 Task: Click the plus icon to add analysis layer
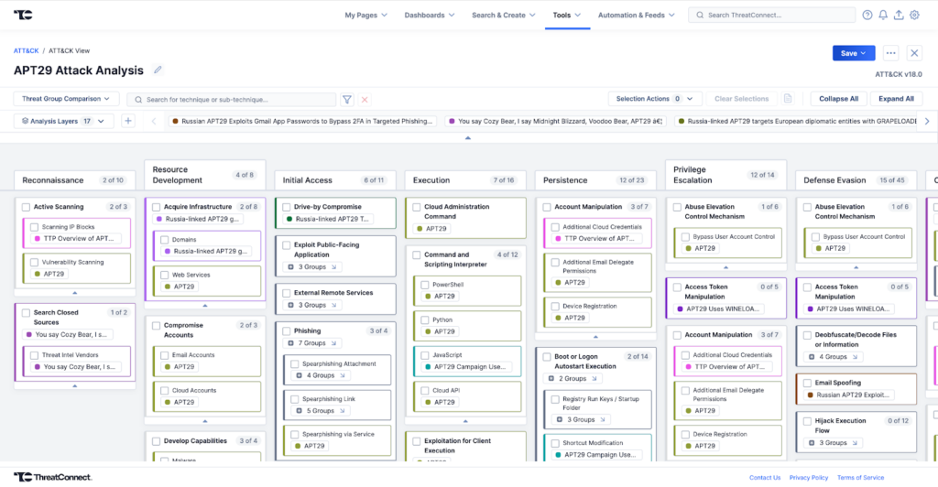pyautogui.click(x=128, y=121)
